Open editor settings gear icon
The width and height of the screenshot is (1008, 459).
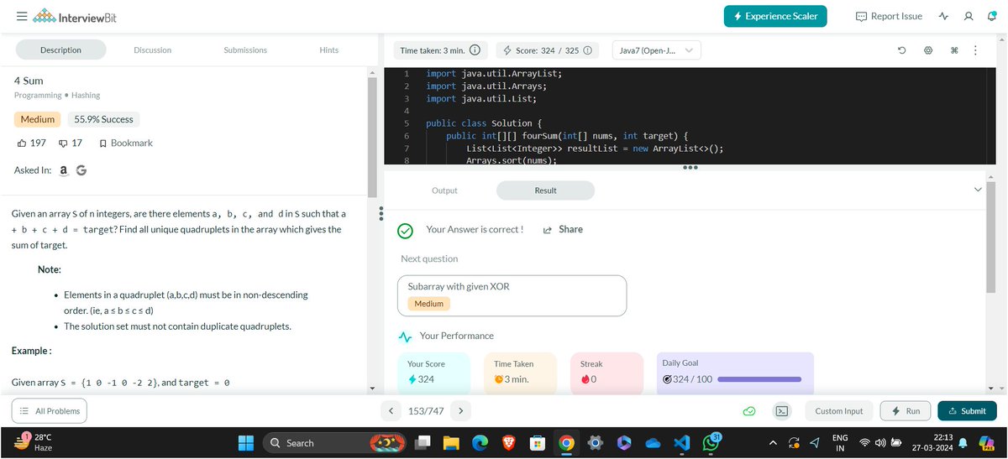(x=928, y=50)
